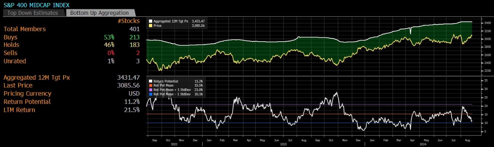494x147 pixels.
Task: Click the yellow Price legend swatch
Action: 150,26
